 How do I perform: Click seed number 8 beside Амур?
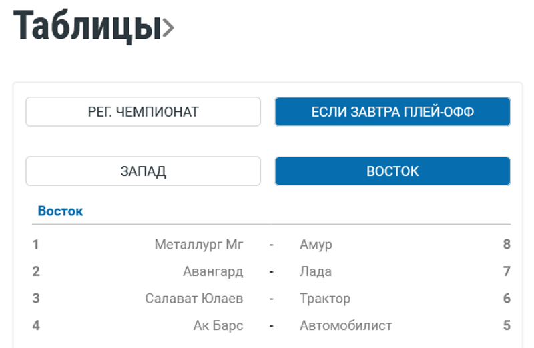(507, 245)
